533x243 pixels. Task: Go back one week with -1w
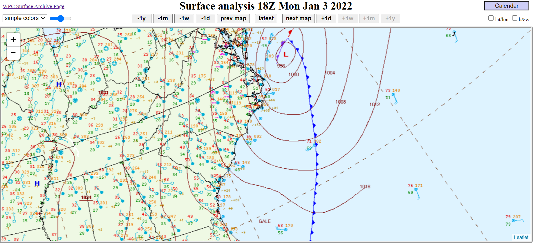tap(184, 19)
